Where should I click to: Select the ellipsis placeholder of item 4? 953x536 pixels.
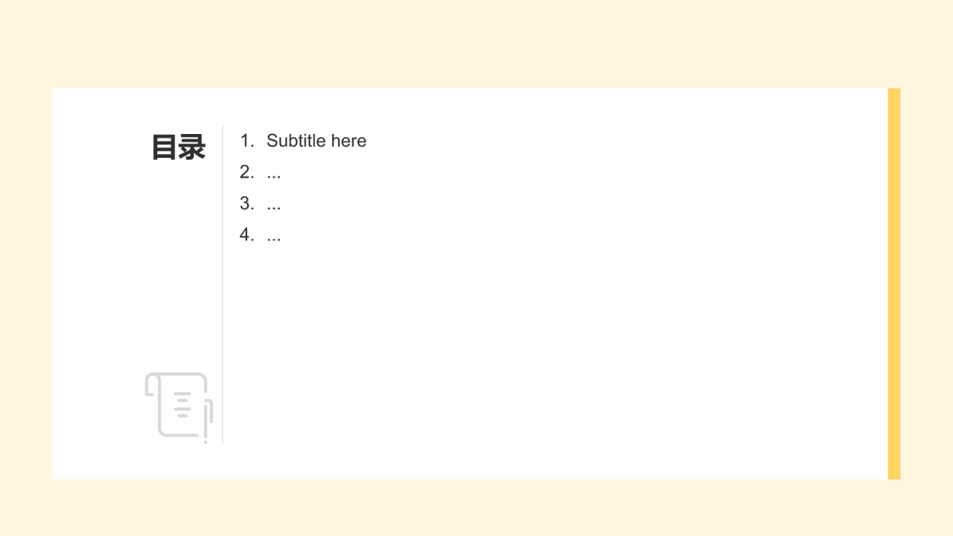tap(274, 238)
